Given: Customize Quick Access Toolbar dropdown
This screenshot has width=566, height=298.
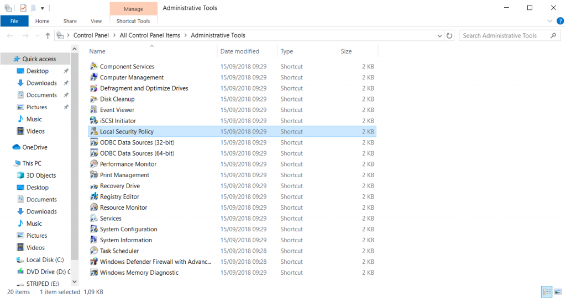Looking at the screenshot, I should [42, 8].
